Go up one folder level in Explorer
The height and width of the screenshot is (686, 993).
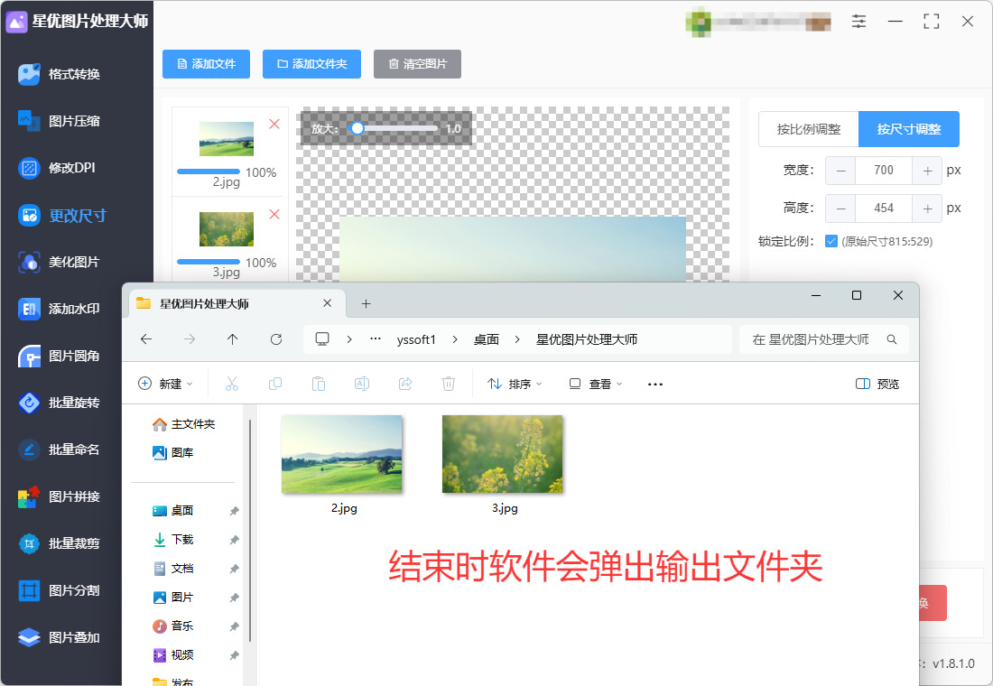coord(232,339)
